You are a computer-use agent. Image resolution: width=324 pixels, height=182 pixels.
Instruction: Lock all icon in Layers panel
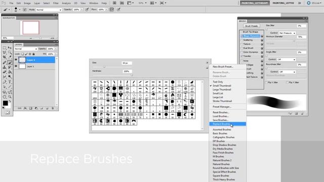click(x=33, y=54)
